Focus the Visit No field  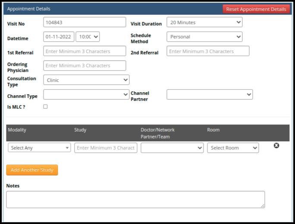[85, 22]
